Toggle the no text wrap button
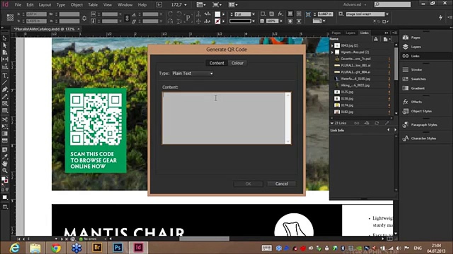The height and width of the screenshot is (254, 453). click(290, 14)
